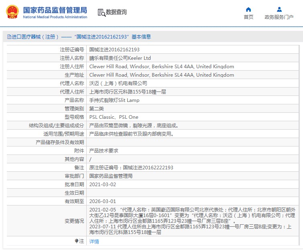Click the 数据查询 magnifier document icon
The image size is (303, 250).
coord(102,12)
